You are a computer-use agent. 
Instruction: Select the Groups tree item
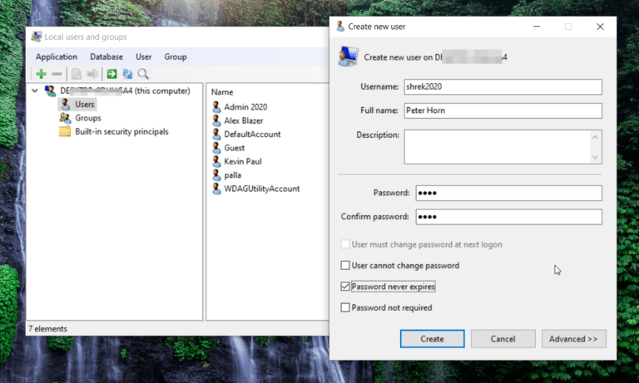[88, 118]
